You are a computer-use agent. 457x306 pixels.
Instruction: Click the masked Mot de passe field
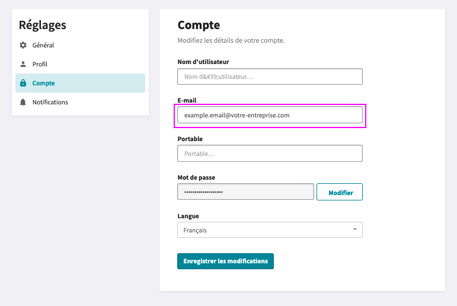246,192
